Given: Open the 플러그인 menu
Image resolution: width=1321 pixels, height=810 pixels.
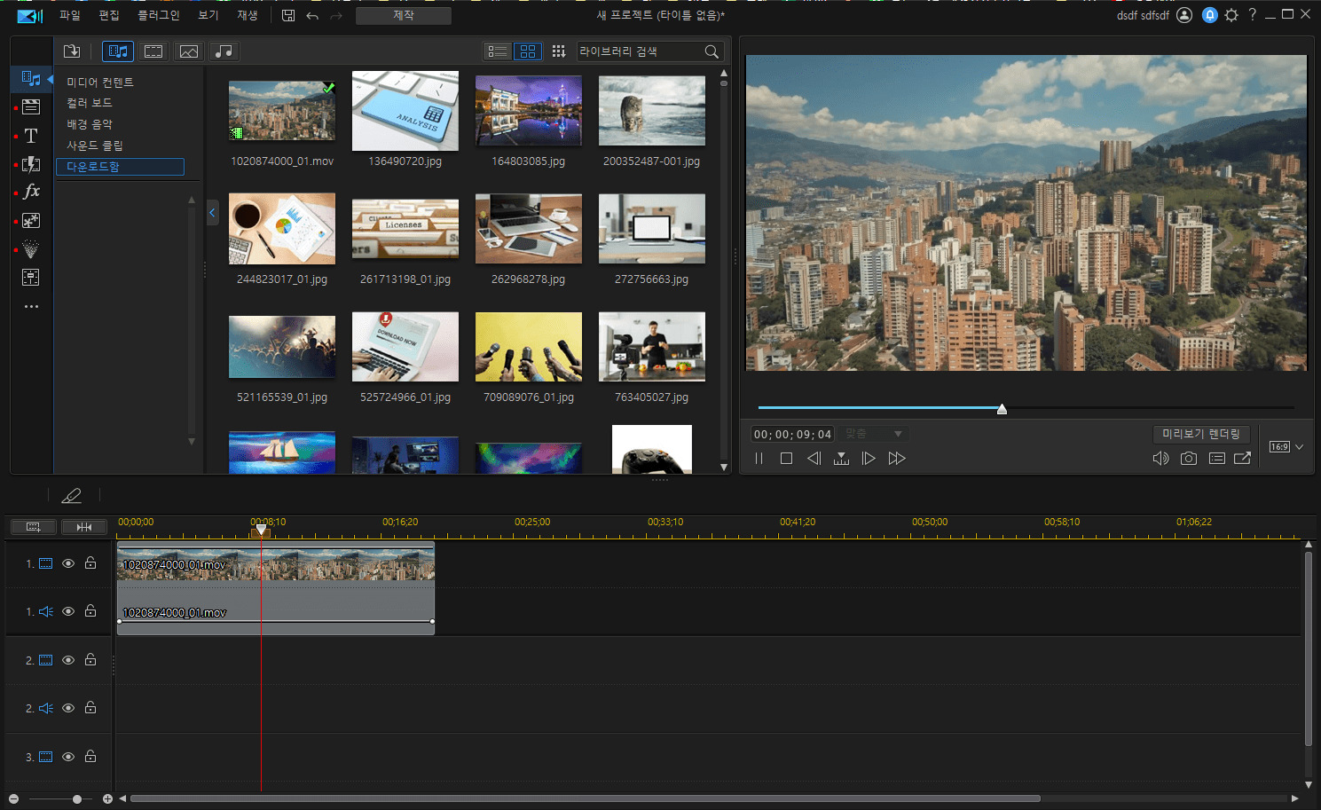Looking at the screenshot, I should tap(158, 15).
